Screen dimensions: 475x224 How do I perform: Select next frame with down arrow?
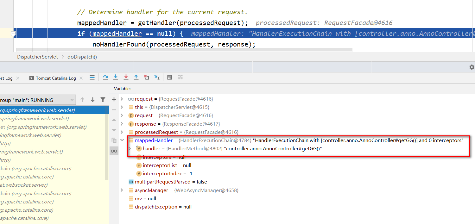(93, 100)
